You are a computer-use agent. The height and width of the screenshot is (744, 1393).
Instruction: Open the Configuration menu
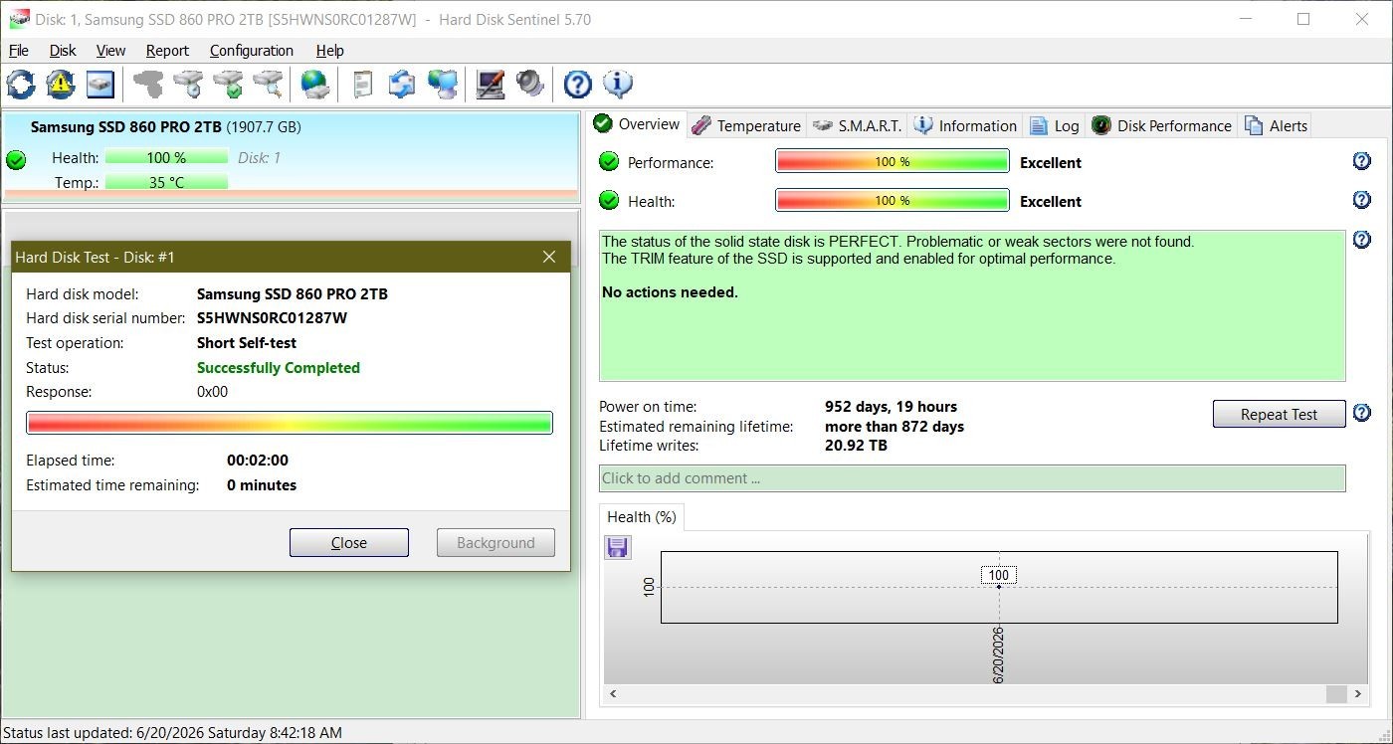tap(252, 51)
